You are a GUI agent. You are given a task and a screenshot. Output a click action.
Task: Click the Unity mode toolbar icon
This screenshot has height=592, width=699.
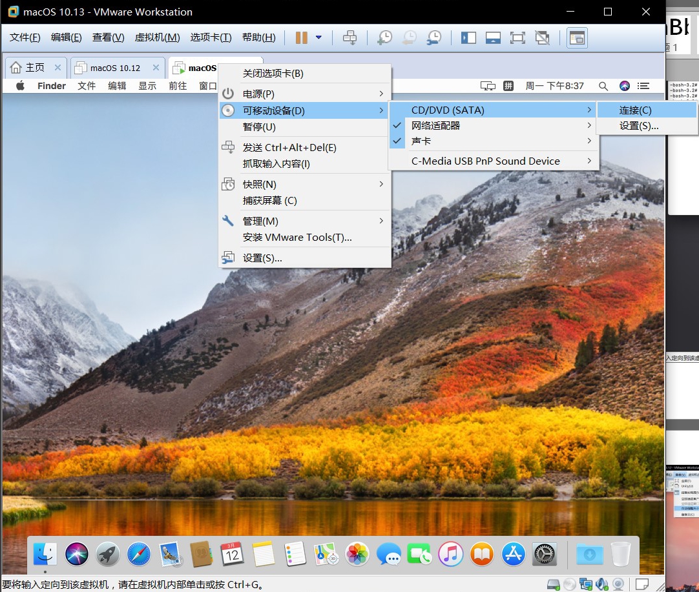(x=542, y=38)
